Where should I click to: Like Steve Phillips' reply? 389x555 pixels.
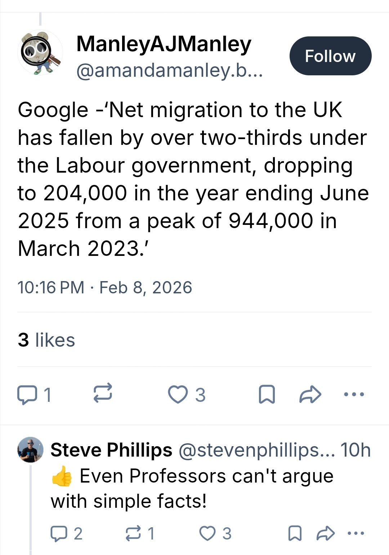(x=208, y=533)
